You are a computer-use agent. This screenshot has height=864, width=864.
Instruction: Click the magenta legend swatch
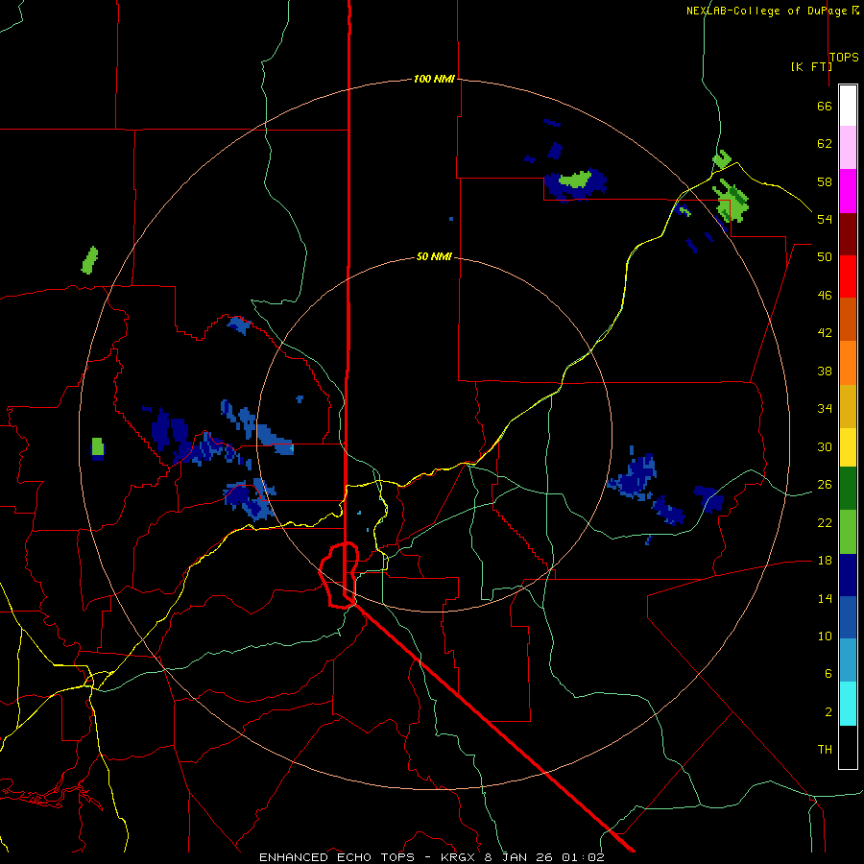coord(848,191)
